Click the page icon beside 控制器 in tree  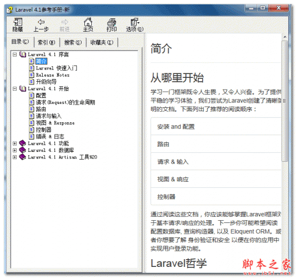[x=32, y=130]
